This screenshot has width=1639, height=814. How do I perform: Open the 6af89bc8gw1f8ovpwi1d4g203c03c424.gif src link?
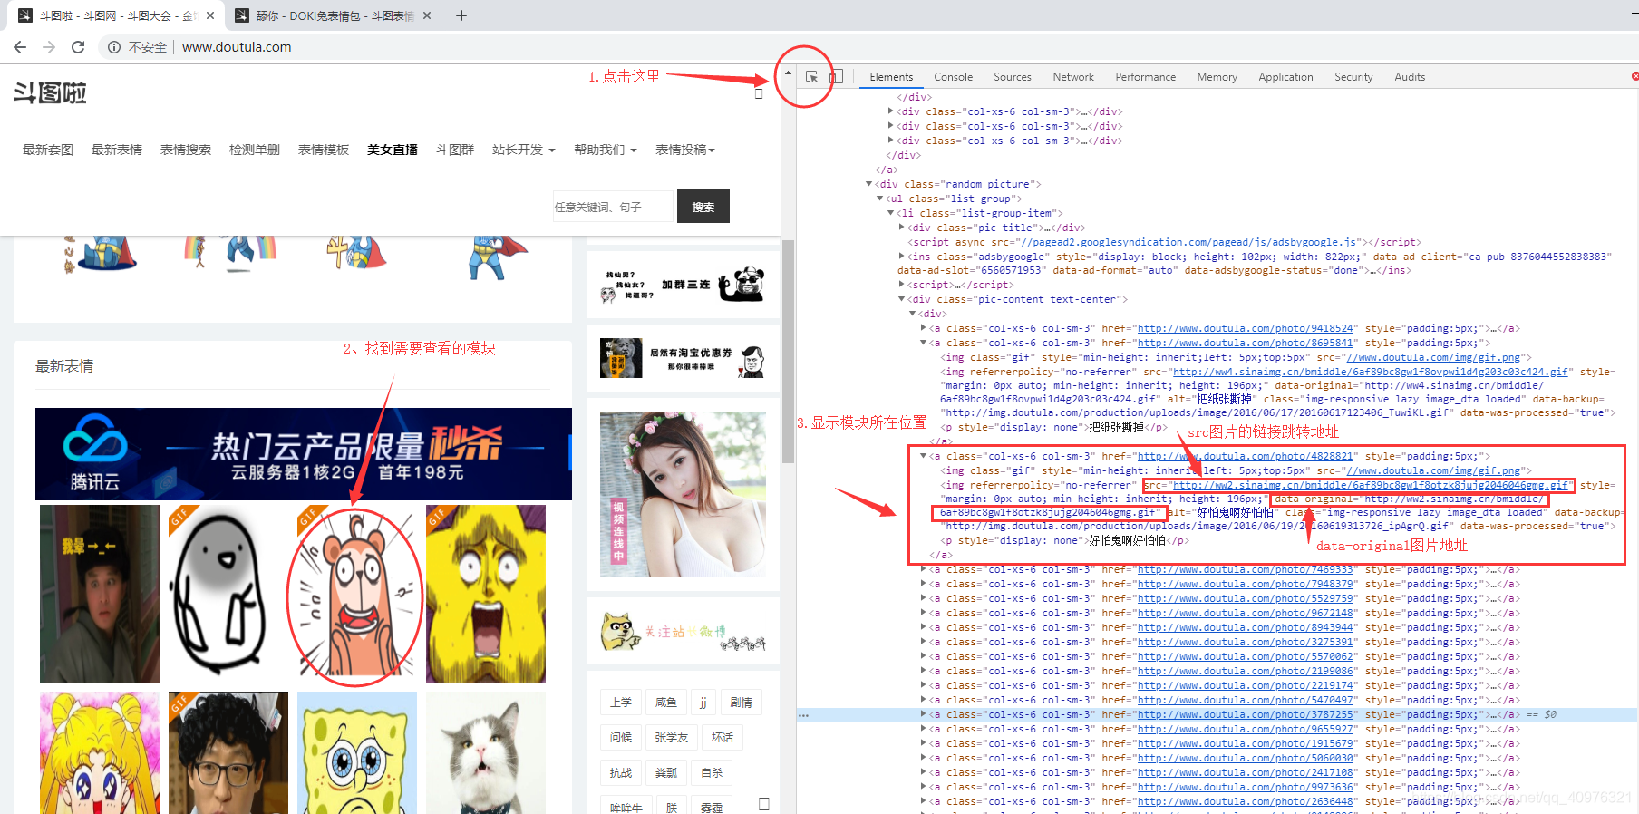(1370, 372)
